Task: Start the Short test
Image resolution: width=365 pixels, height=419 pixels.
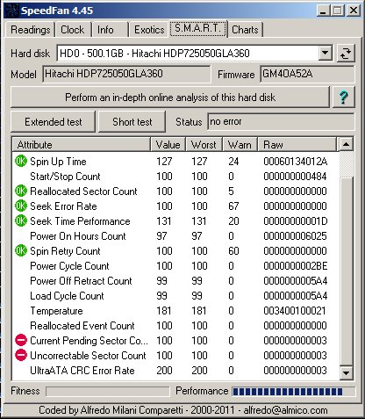Action: pyautogui.click(x=132, y=122)
